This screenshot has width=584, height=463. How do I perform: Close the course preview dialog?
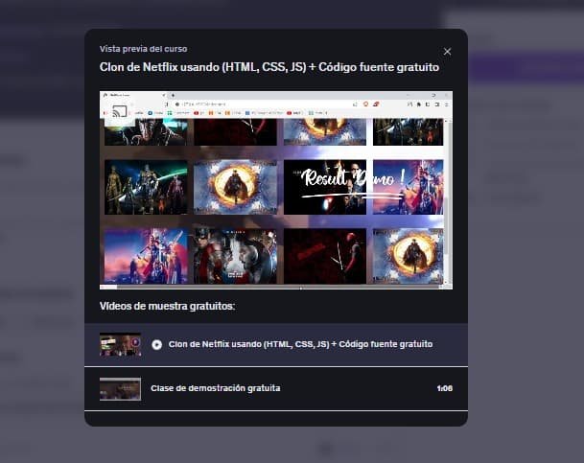[447, 52]
